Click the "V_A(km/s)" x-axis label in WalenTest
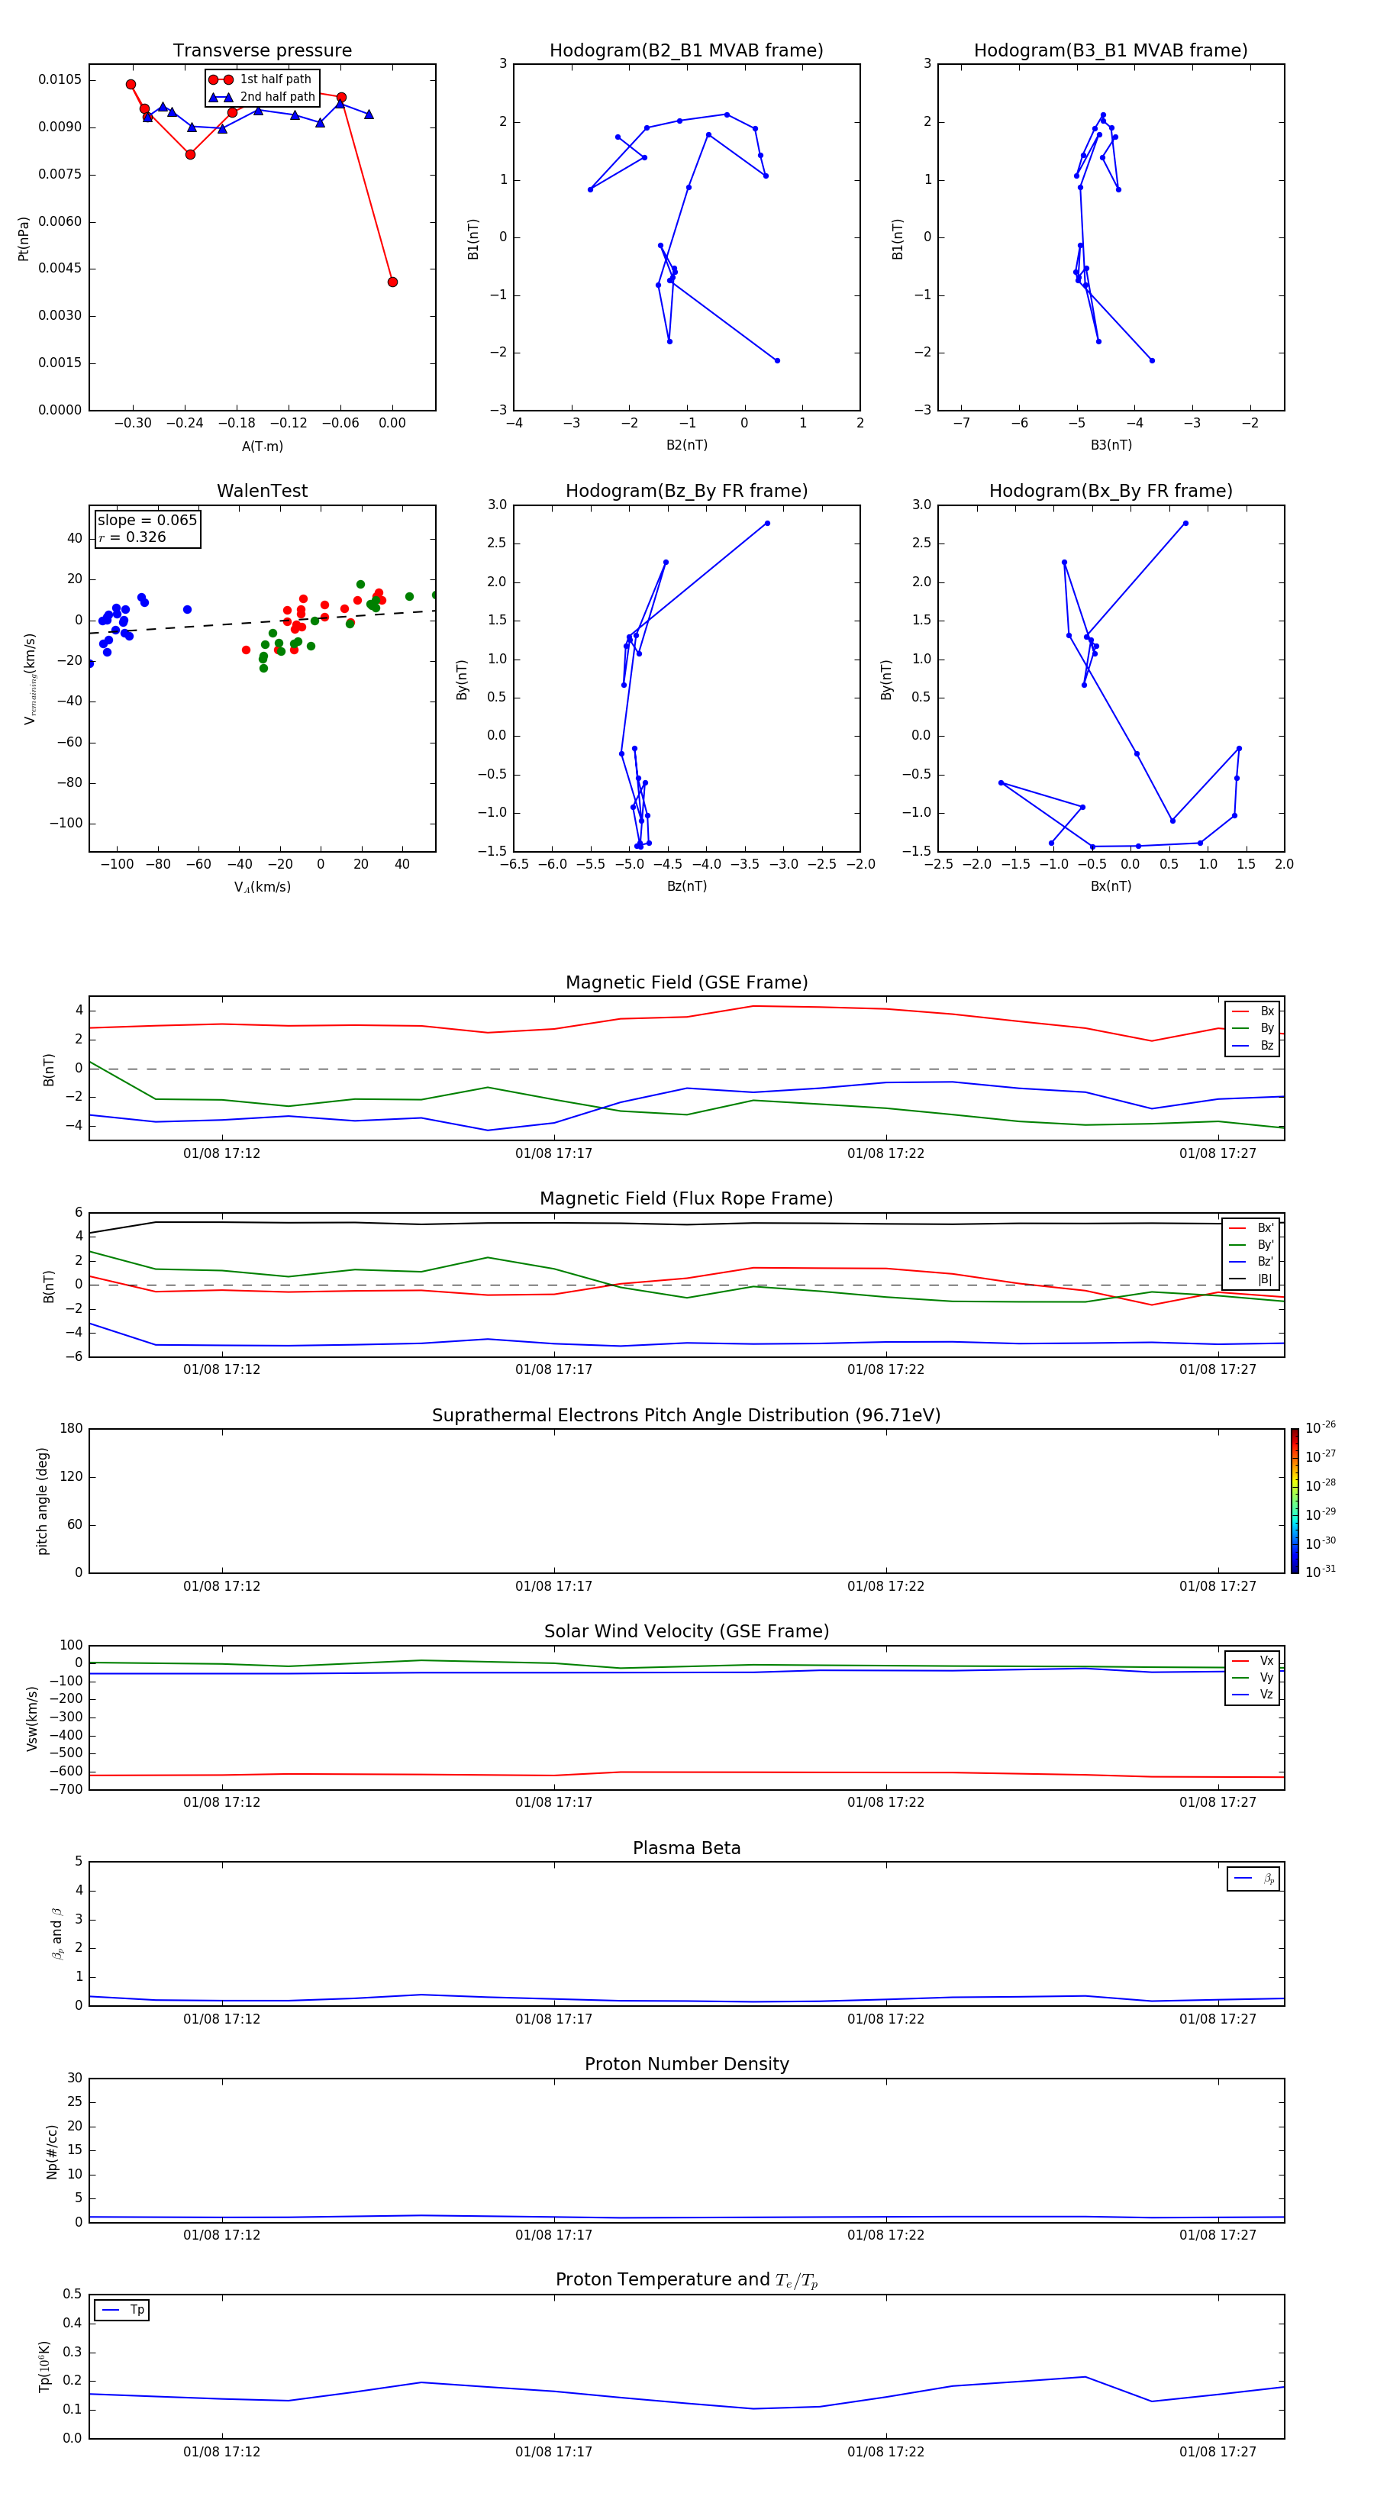 [262, 888]
